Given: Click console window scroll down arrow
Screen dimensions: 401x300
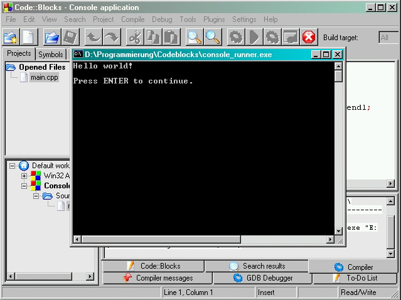Looking at the screenshot, I should tap(338, 231).
